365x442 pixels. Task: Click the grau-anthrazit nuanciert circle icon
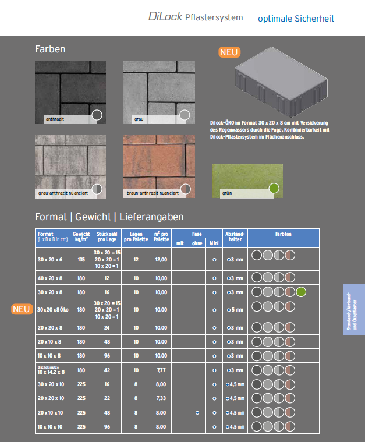97,189
